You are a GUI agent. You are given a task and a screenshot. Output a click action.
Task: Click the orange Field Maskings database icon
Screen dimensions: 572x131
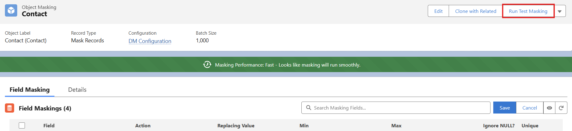click(10, 108)
